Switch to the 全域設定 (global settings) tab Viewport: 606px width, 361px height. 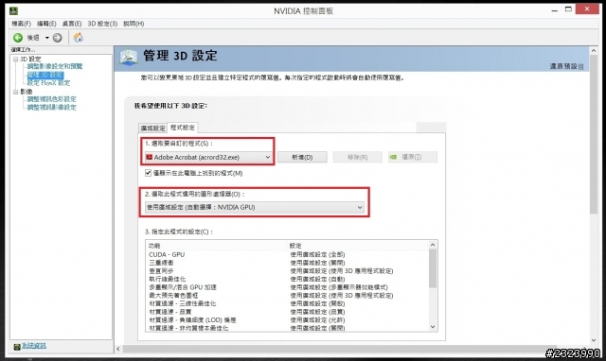point(152,128)
